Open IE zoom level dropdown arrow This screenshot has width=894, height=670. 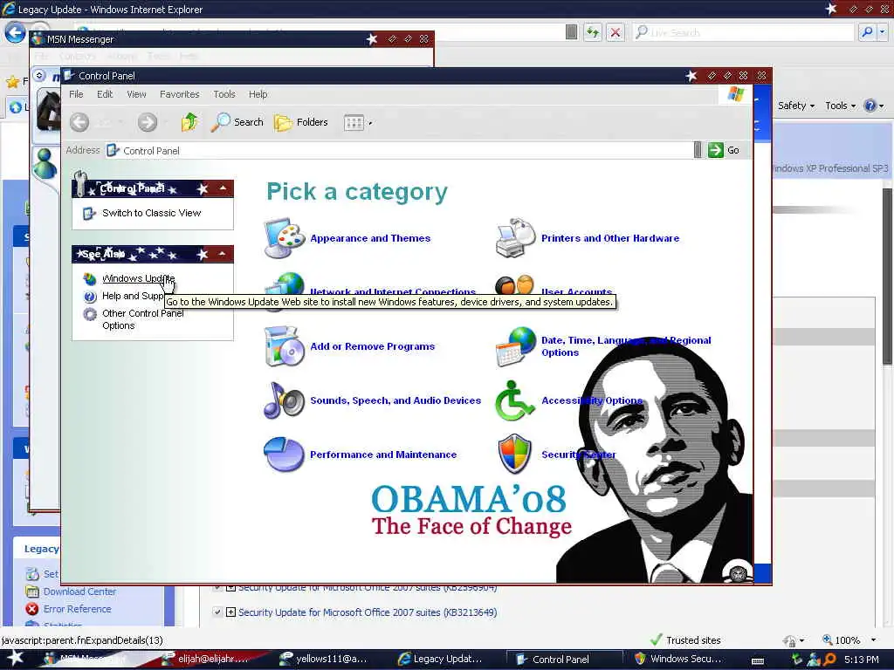click(873, 640)
